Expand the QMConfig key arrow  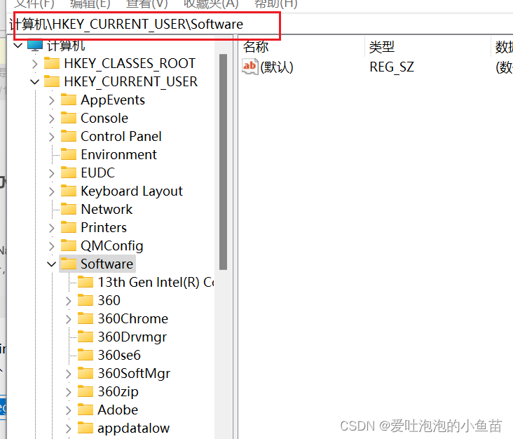point(52,246)
